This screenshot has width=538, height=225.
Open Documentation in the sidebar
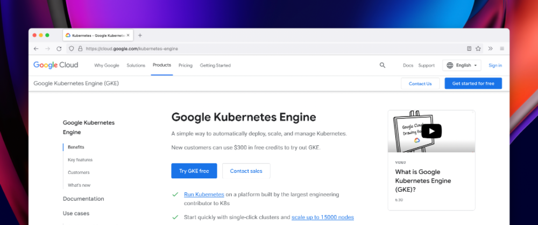[83, 199]
